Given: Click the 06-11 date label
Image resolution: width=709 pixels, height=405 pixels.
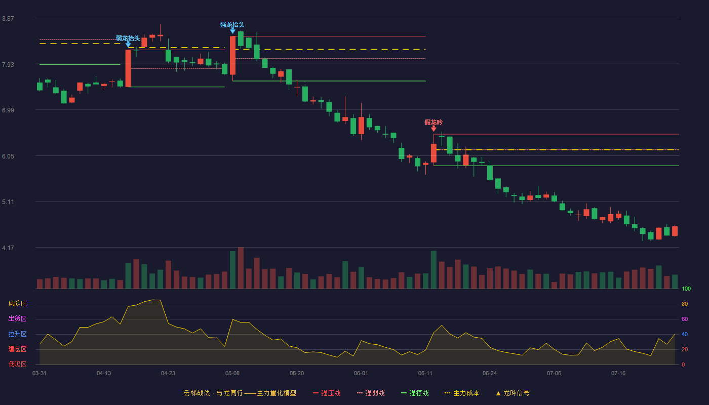Looking at the screenshot, I should click(x=425, y=373).
